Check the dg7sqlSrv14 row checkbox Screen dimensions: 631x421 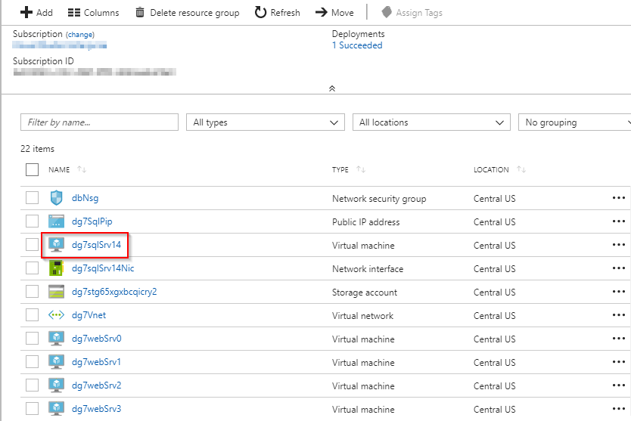click(x=33, y=244)
